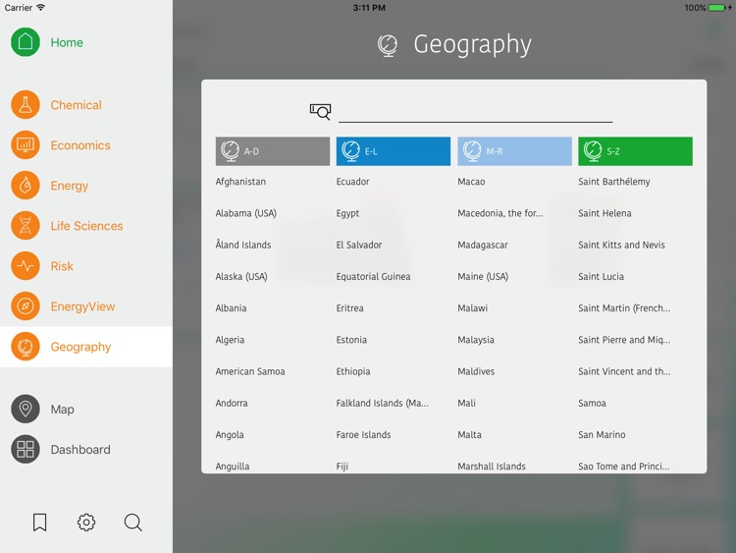
Task: Select Alabama (USA) entry
Action: (246, 213)
